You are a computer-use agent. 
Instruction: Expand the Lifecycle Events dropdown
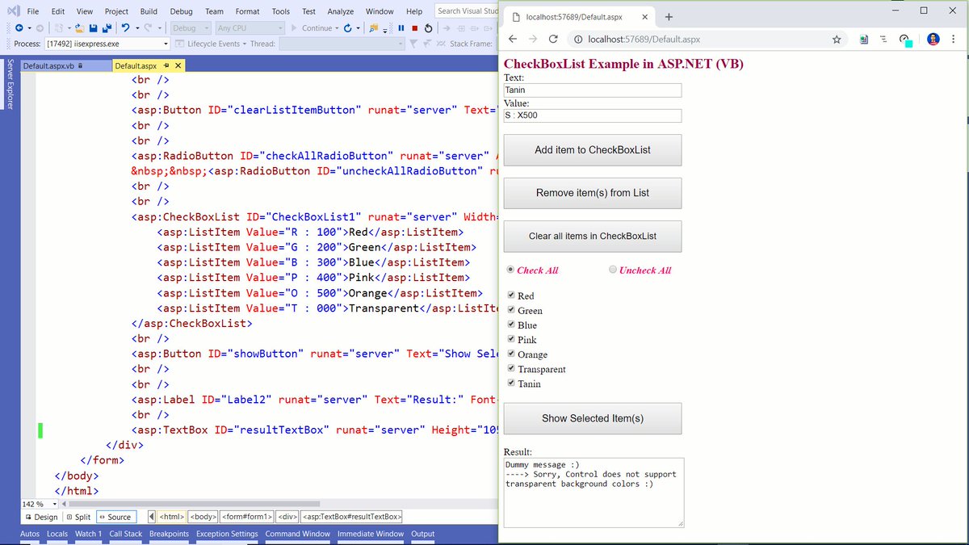(244, 44)
